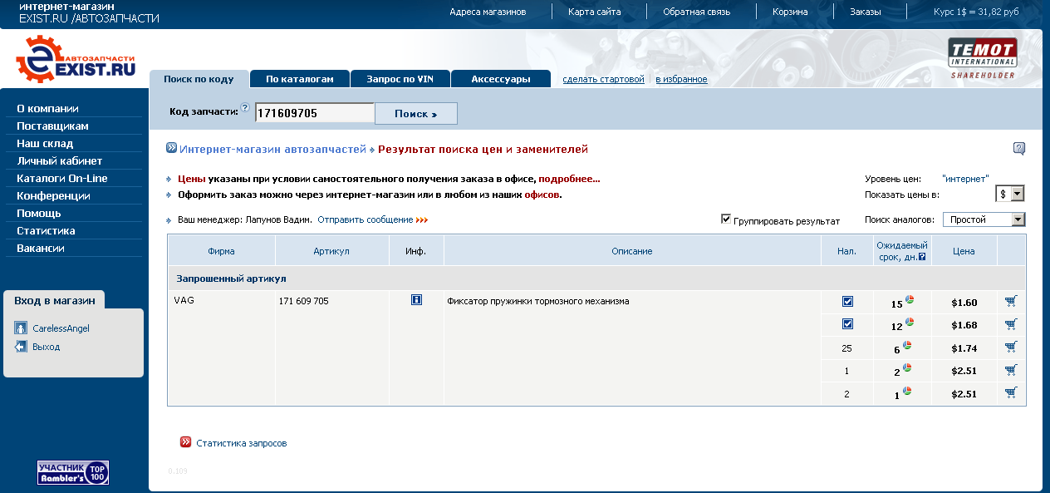Add the $1.68 offer to cart
This screenshot has width=1050, height=493.
click(1010, 324)
